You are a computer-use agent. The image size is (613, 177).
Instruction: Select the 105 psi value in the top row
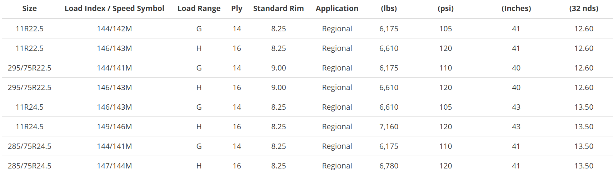tap(445, 29)
